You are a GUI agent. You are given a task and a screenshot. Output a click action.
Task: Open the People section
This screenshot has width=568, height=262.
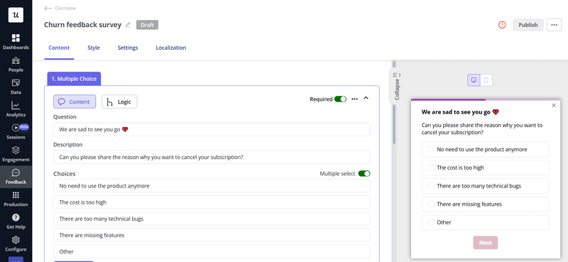(x=16, y=65)
